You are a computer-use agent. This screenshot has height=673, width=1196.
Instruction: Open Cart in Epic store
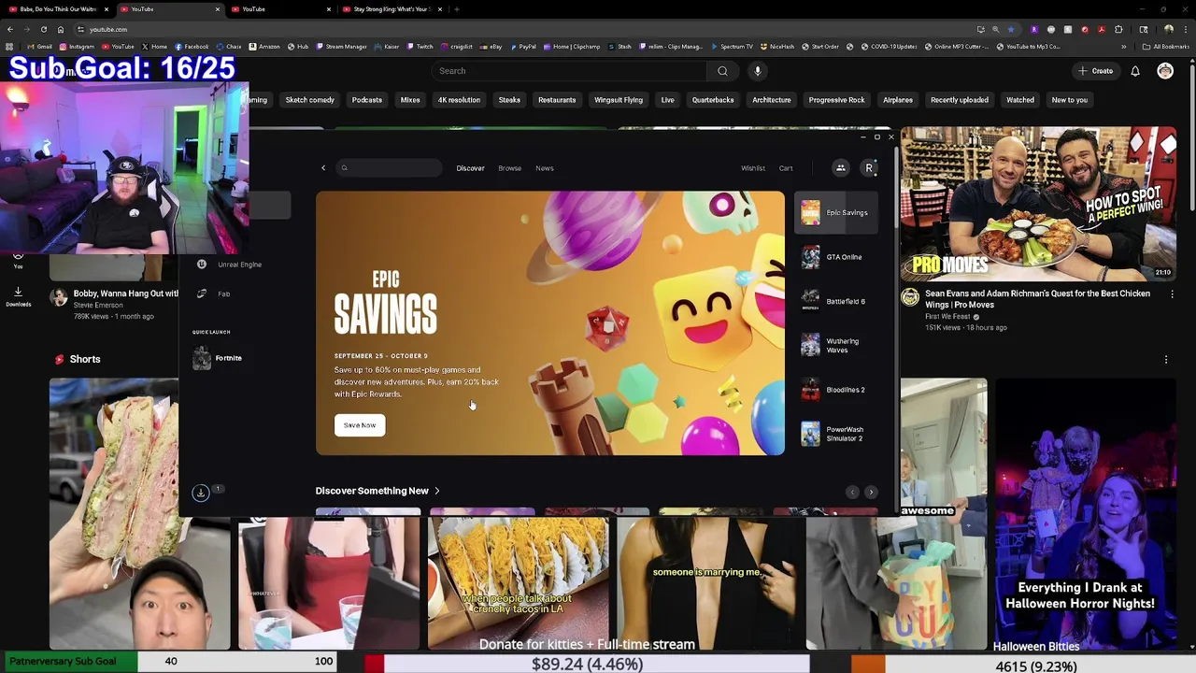pyautogui.click(x=786, y=168)
